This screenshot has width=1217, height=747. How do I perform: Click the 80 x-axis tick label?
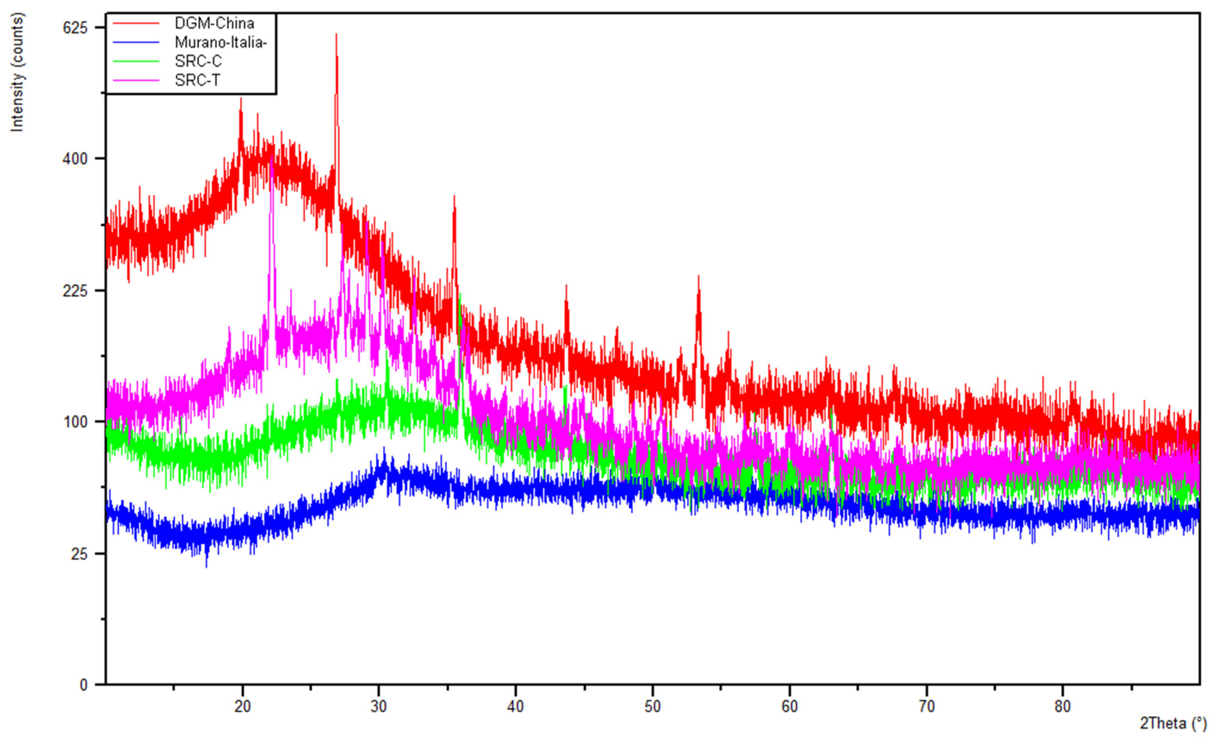pos(1063,706)
